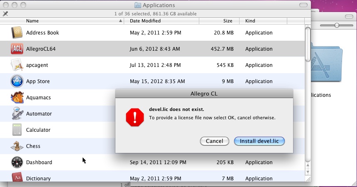Select the Chess knight icon
The height and width of the screenshot is (187, 357).
pos(17,146)
